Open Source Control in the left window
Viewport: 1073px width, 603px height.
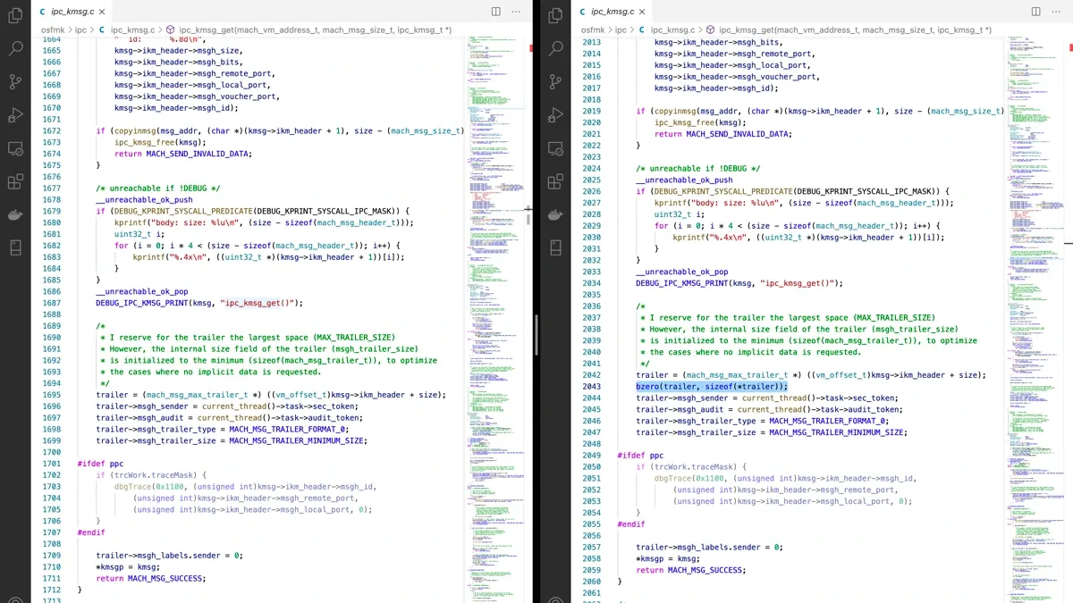pyautogui.click(x=15, y=81)
